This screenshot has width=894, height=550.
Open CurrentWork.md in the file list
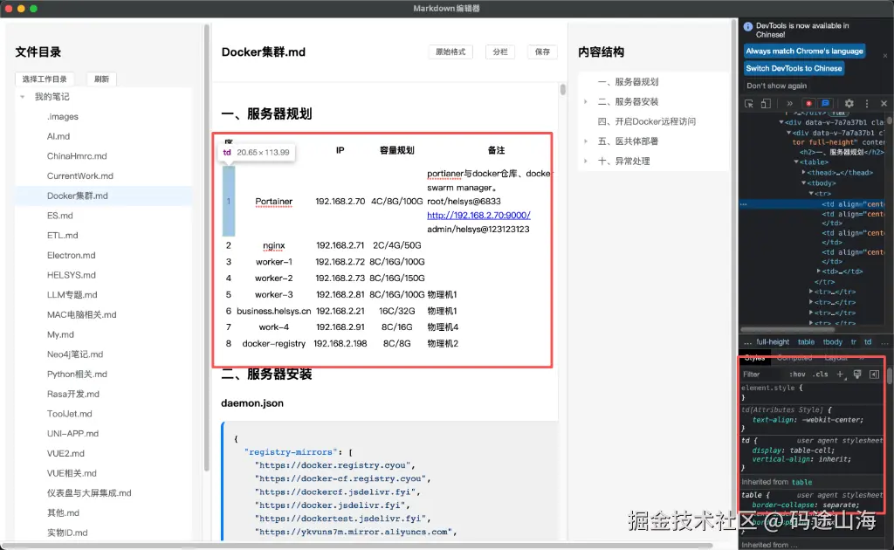pos(79,176)
